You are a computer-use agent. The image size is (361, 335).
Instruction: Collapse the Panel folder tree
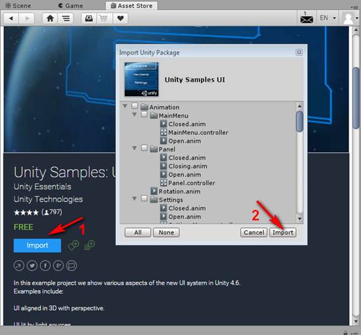coord(134,148)
